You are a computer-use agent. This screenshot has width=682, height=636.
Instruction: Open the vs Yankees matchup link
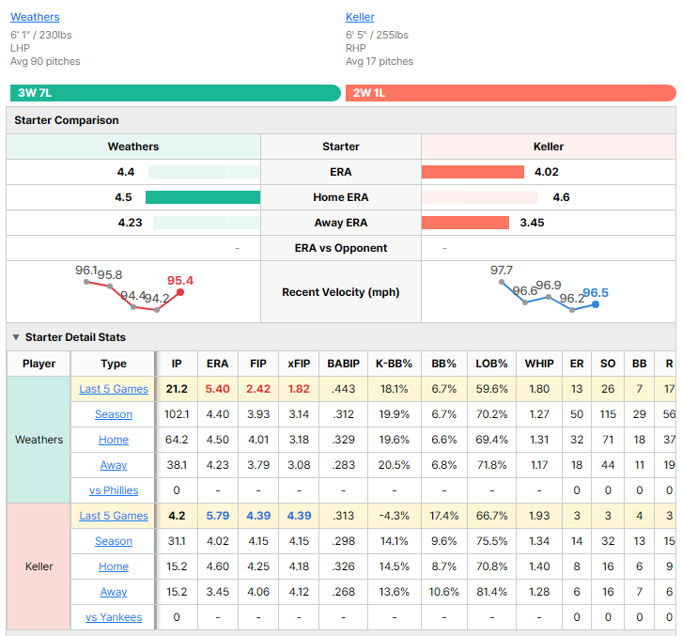pyautogui.click(x=114, y=617)
